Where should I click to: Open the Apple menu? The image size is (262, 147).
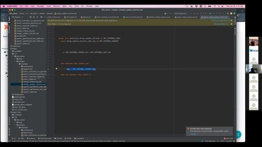tap(4, 6)
